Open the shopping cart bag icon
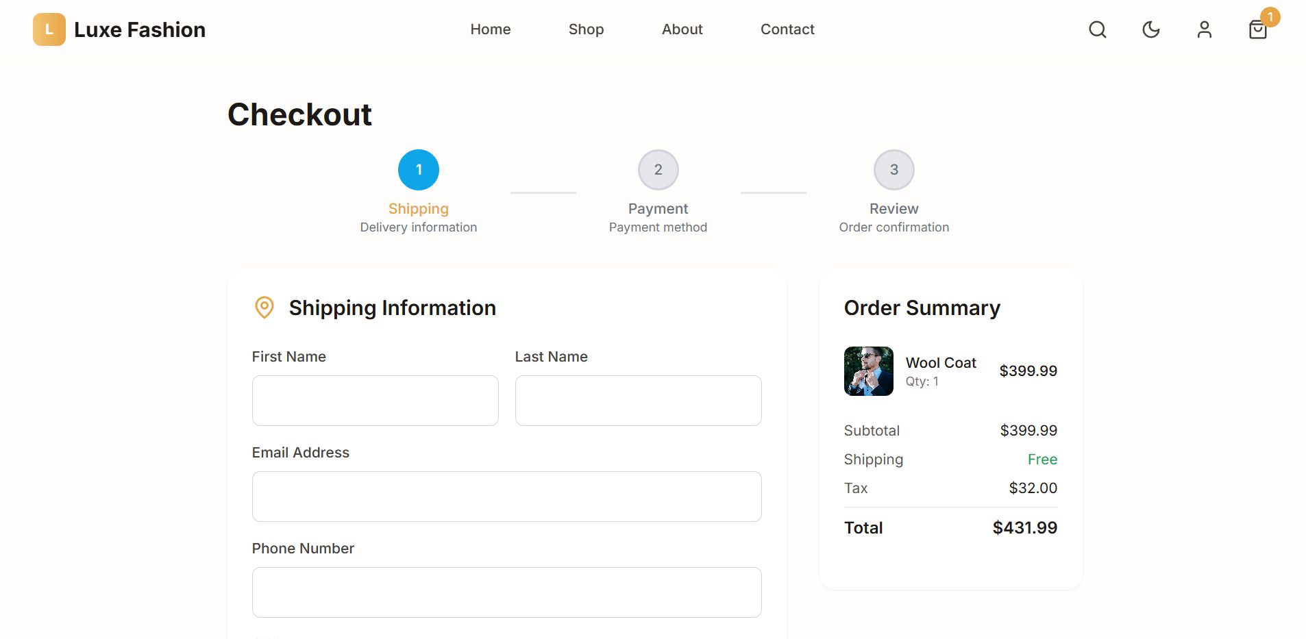Image resolution: width=1306 pixels, height=639 pixels. click(x=1257, y=31)
